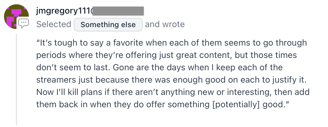Open the pixelated purple user avatar

click(16, 16)
